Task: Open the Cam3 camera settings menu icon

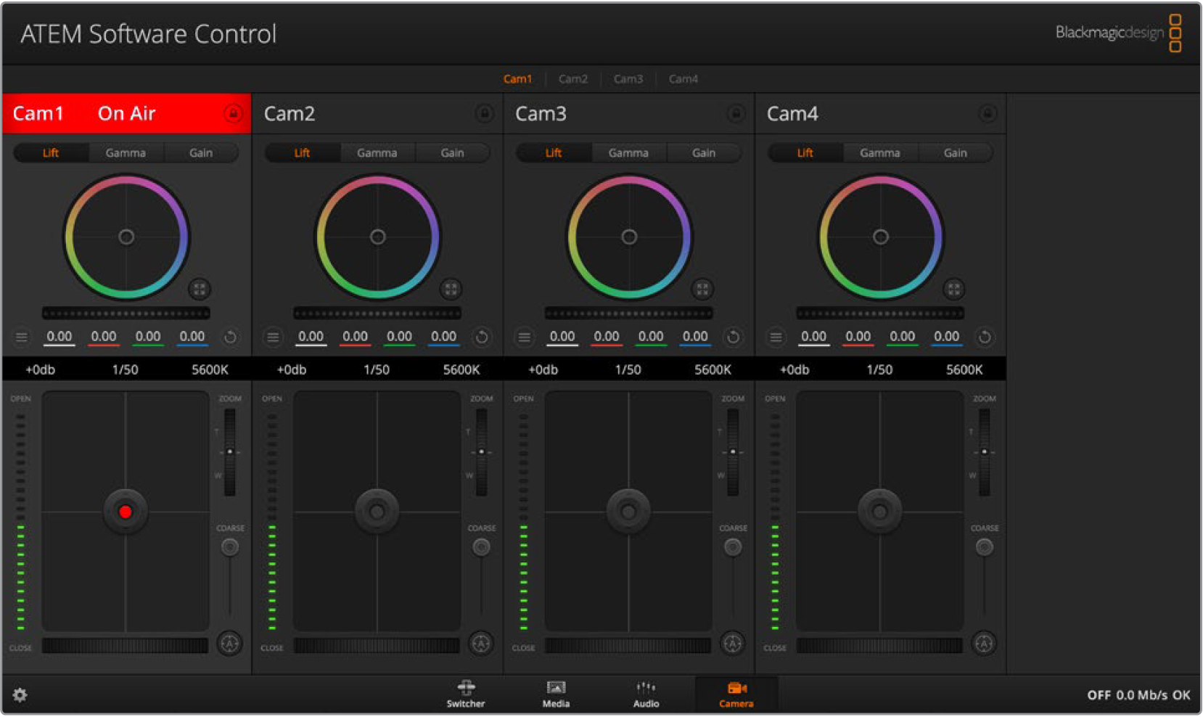Action: point(524,337)
